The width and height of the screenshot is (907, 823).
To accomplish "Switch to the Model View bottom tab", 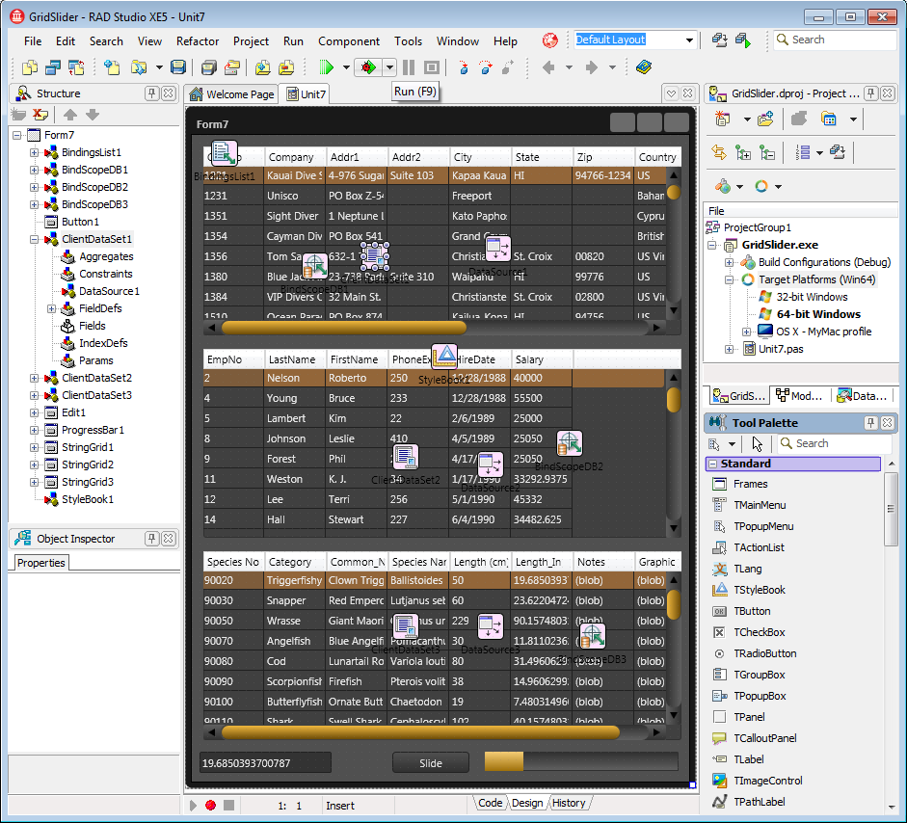I will 799,395.
